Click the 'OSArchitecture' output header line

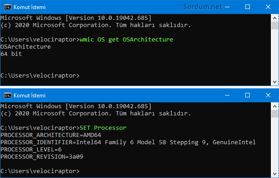point(26,47)
